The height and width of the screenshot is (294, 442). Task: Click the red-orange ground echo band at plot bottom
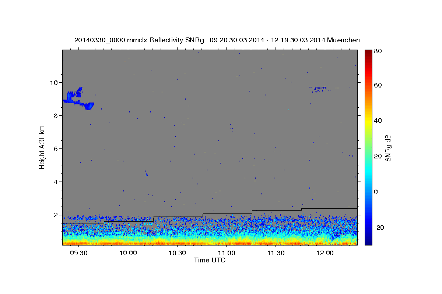(210, 243)
